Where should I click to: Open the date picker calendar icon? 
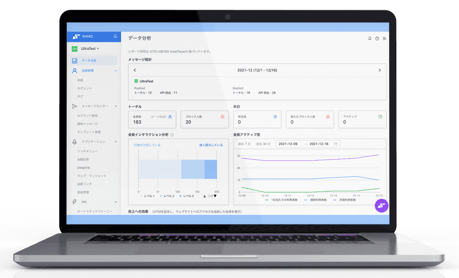tap(336, 144)
